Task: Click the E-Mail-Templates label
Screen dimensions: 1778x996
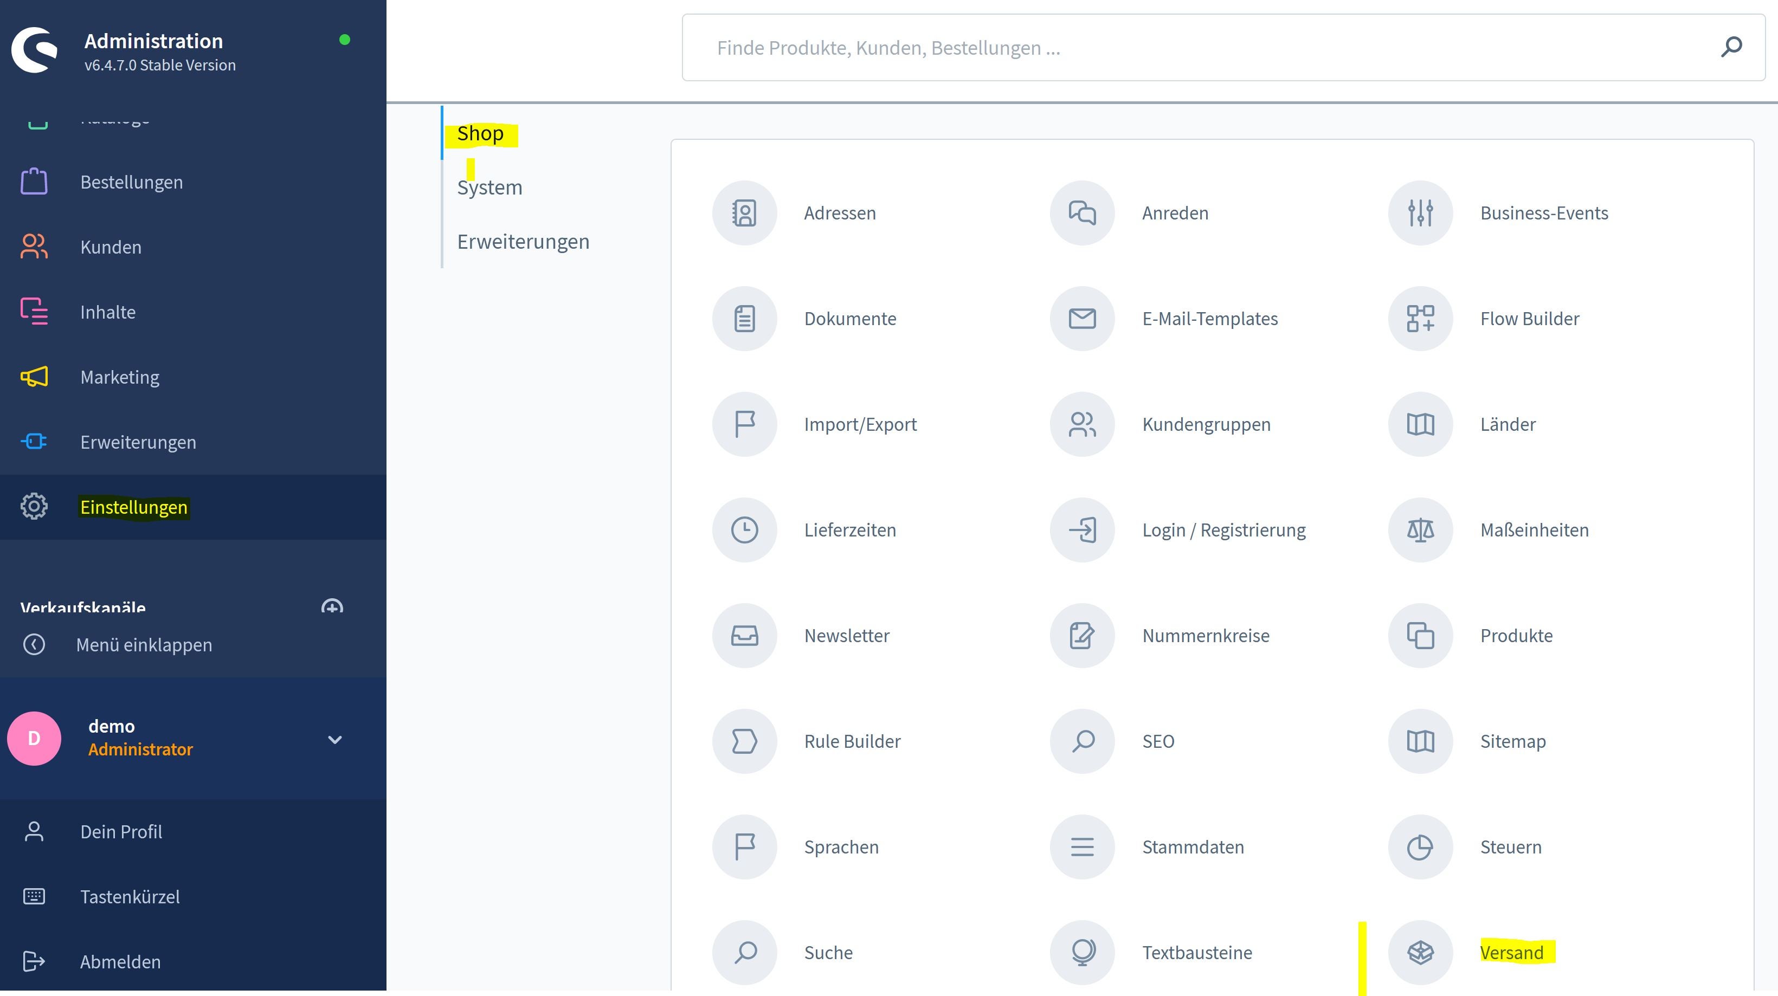Action: click(x=1209, y=318)
